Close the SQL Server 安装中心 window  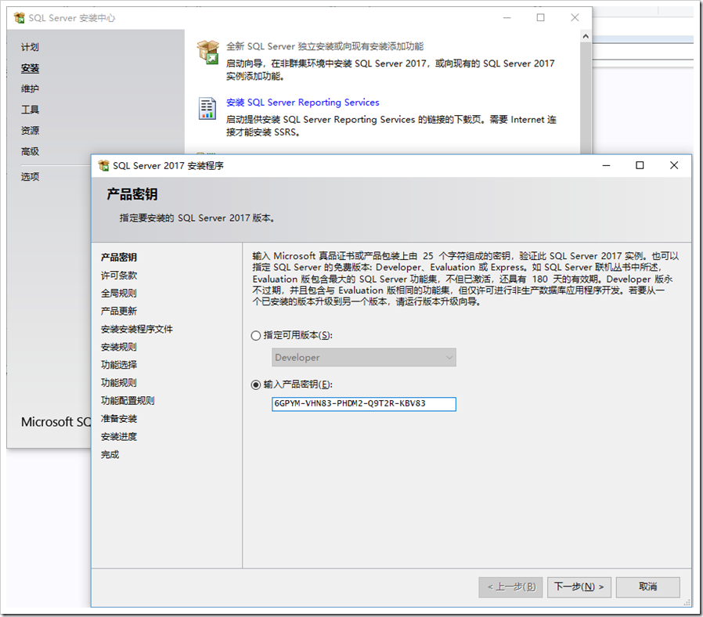575,17
